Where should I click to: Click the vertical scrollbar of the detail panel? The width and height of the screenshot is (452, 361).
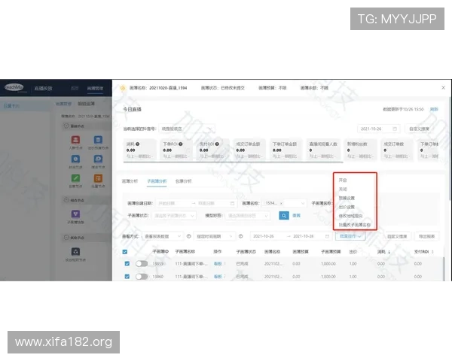click(x=450, y=148)
